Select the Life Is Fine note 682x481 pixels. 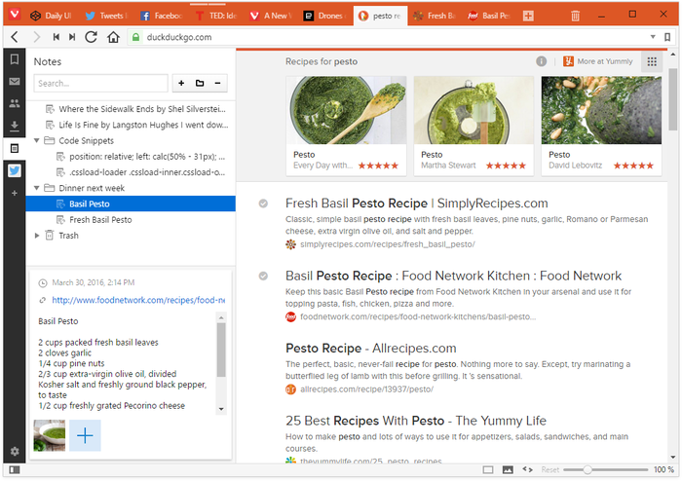[131, 125]
